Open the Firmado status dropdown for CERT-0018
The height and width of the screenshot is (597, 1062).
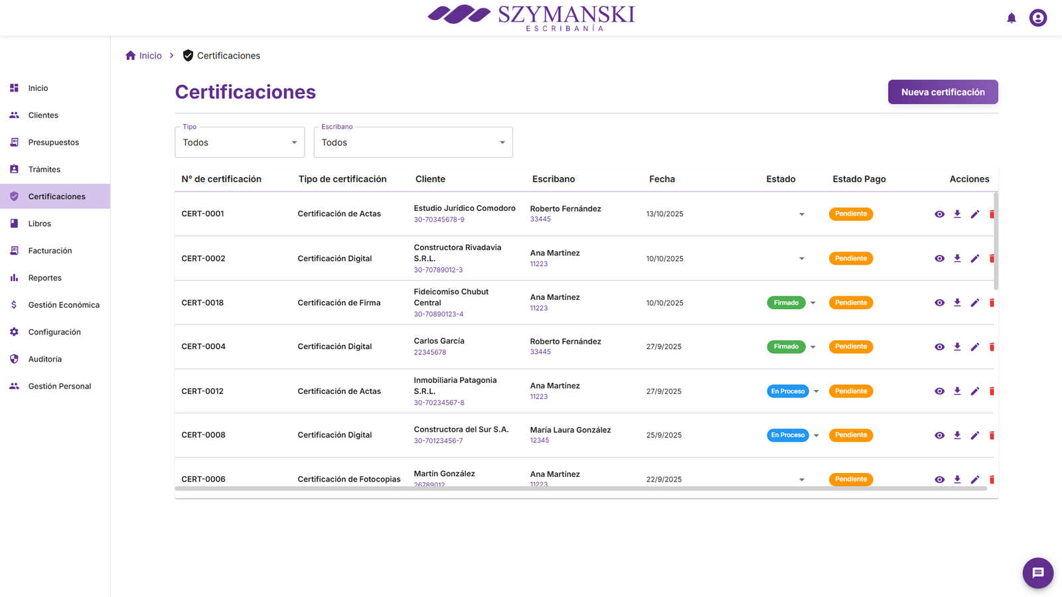(x=812, y=303)
